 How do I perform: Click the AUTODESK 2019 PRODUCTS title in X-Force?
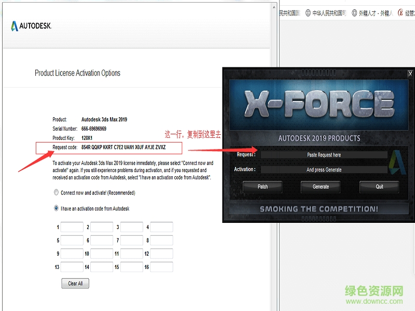[319, 138]
